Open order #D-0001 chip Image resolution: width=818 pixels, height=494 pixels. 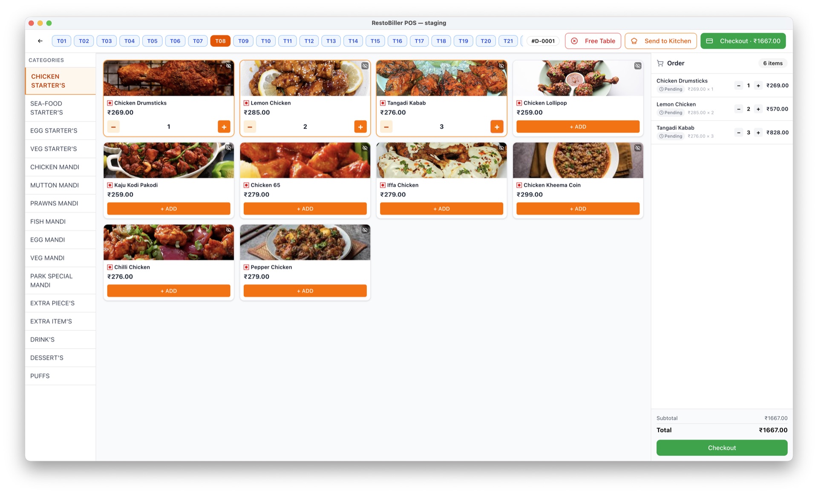pyautogui.click(x=543, y=41)
